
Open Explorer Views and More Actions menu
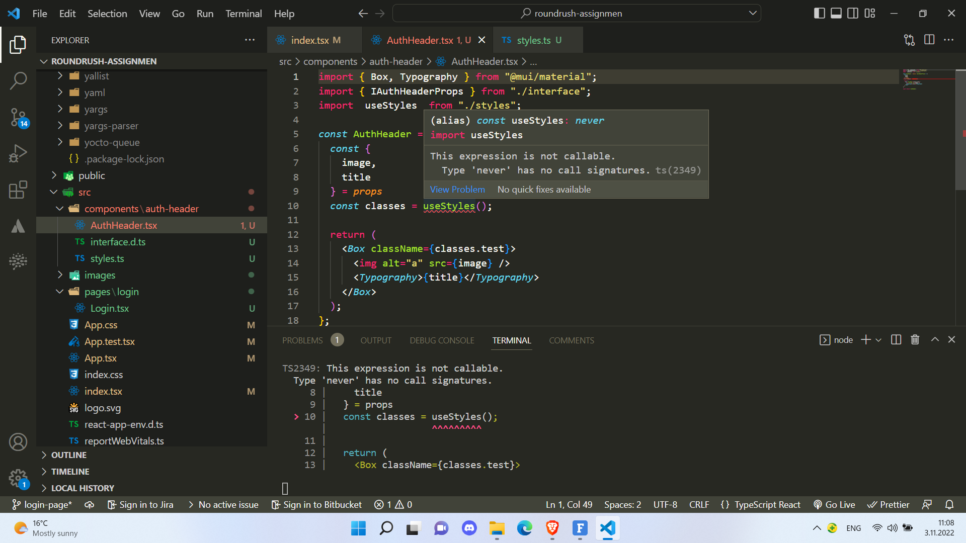coord(250,40)
